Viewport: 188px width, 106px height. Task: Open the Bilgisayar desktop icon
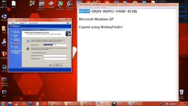click(4, 18)
